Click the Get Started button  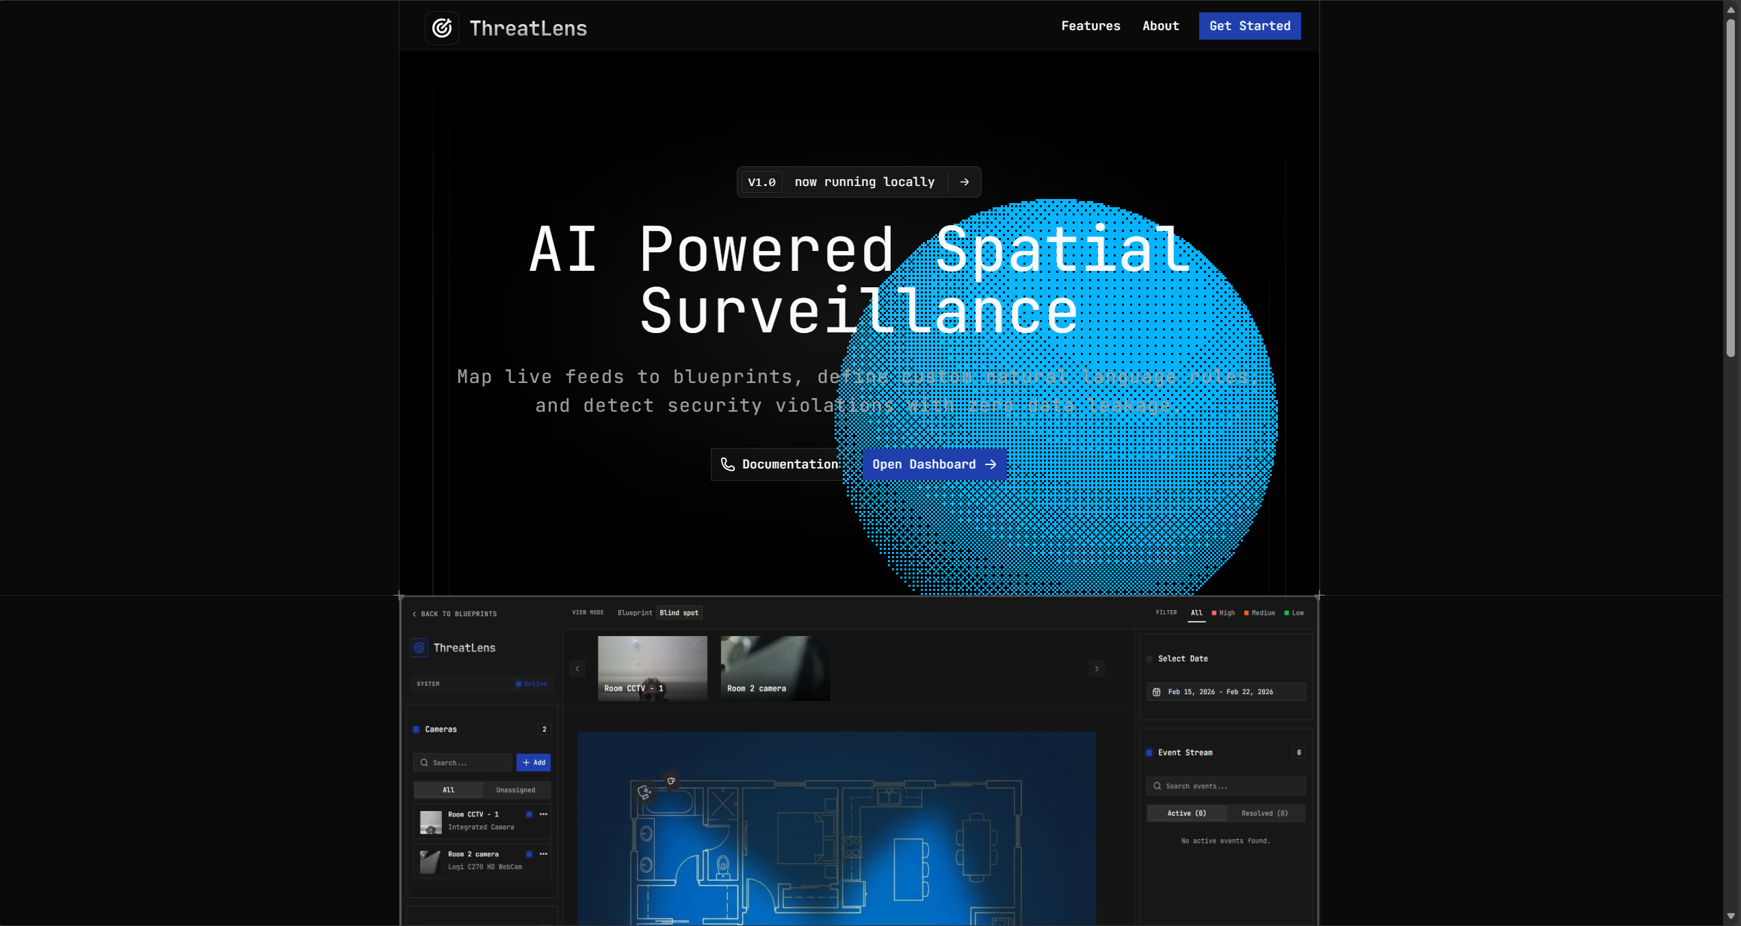point(1249,26)
